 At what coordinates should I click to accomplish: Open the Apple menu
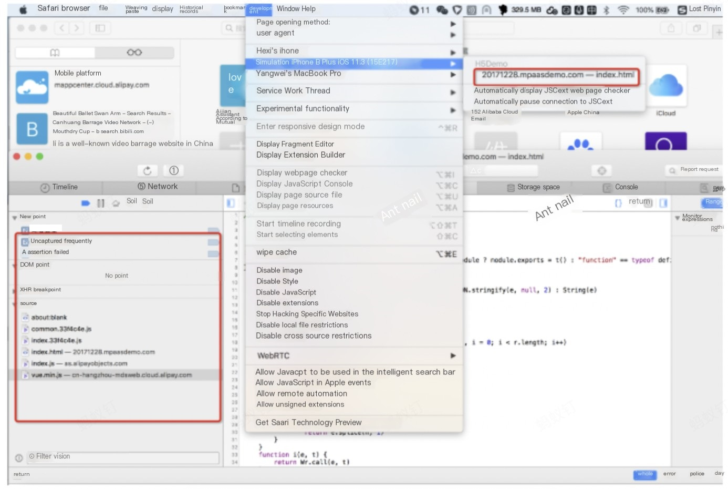point(23,9)
